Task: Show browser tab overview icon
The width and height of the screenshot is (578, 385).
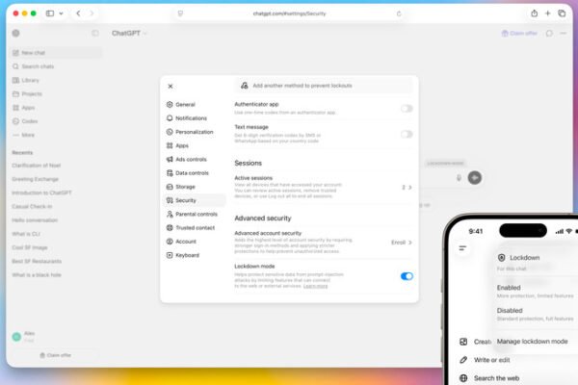Action: point(562,13)
